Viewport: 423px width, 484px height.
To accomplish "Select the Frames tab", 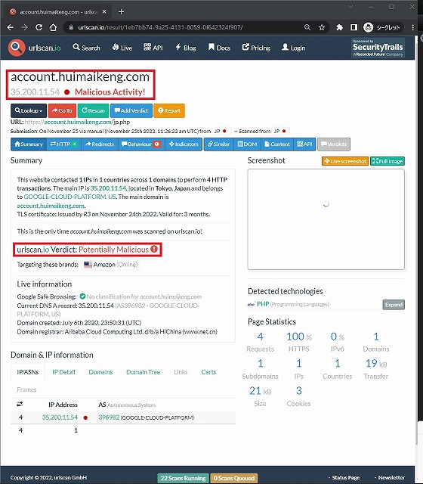I will click(x=26, y=389).
